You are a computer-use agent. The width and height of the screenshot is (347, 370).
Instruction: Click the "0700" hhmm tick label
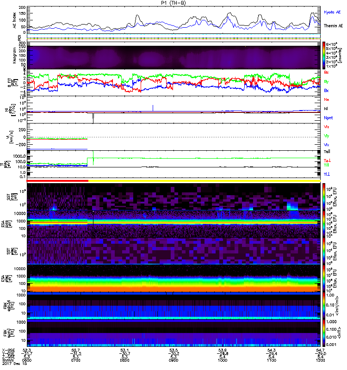pos(75,360)
